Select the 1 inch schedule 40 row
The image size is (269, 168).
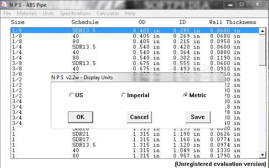[135, 150]
